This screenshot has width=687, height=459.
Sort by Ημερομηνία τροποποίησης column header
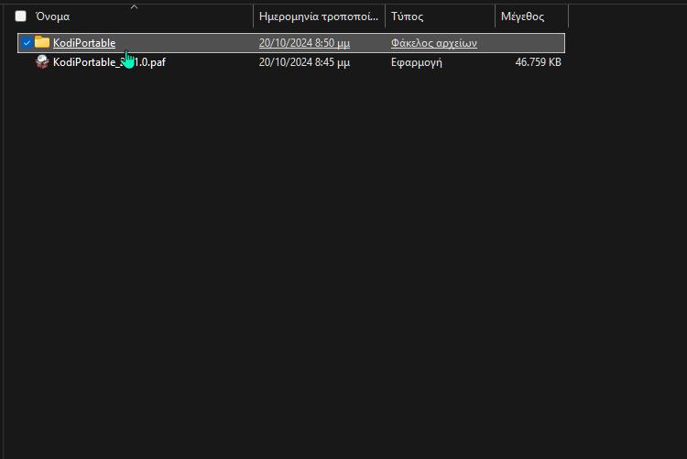319,16
